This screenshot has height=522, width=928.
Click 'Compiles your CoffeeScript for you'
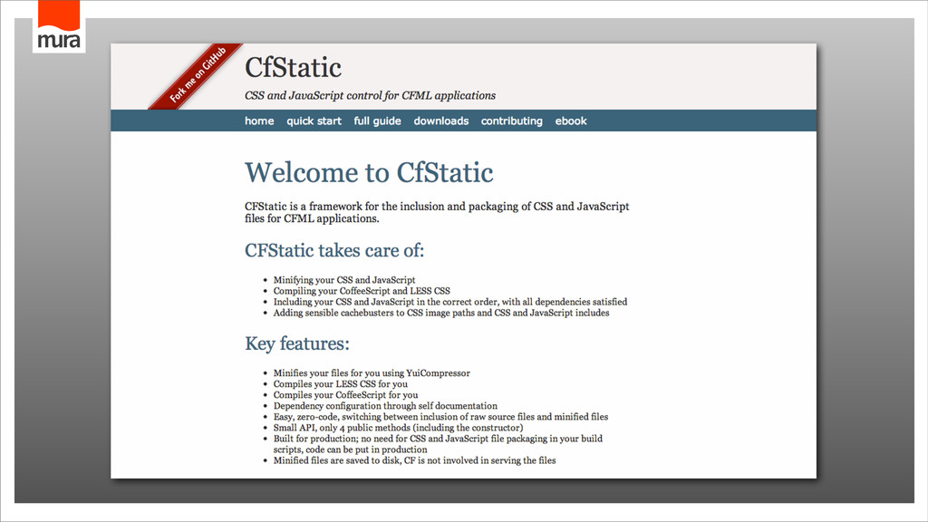click(345, 395)
